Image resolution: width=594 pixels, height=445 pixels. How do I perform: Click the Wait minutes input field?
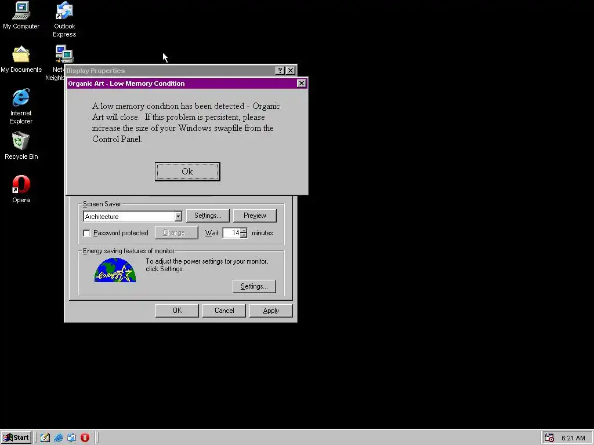(x=231, y=233)
